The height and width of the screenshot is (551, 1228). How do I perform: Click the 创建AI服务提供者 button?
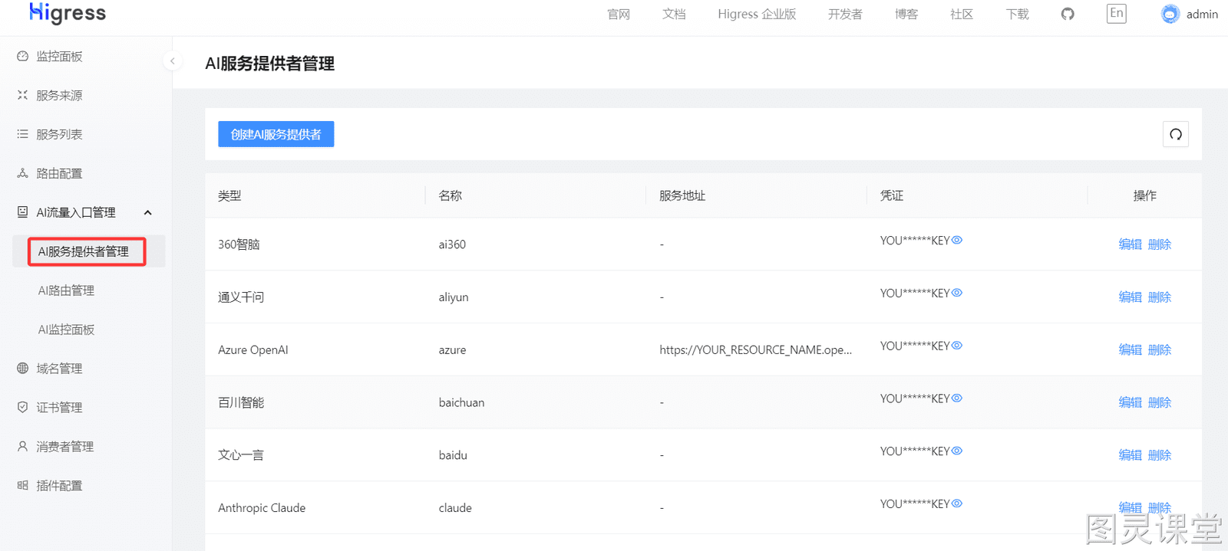tap(276, 134)
